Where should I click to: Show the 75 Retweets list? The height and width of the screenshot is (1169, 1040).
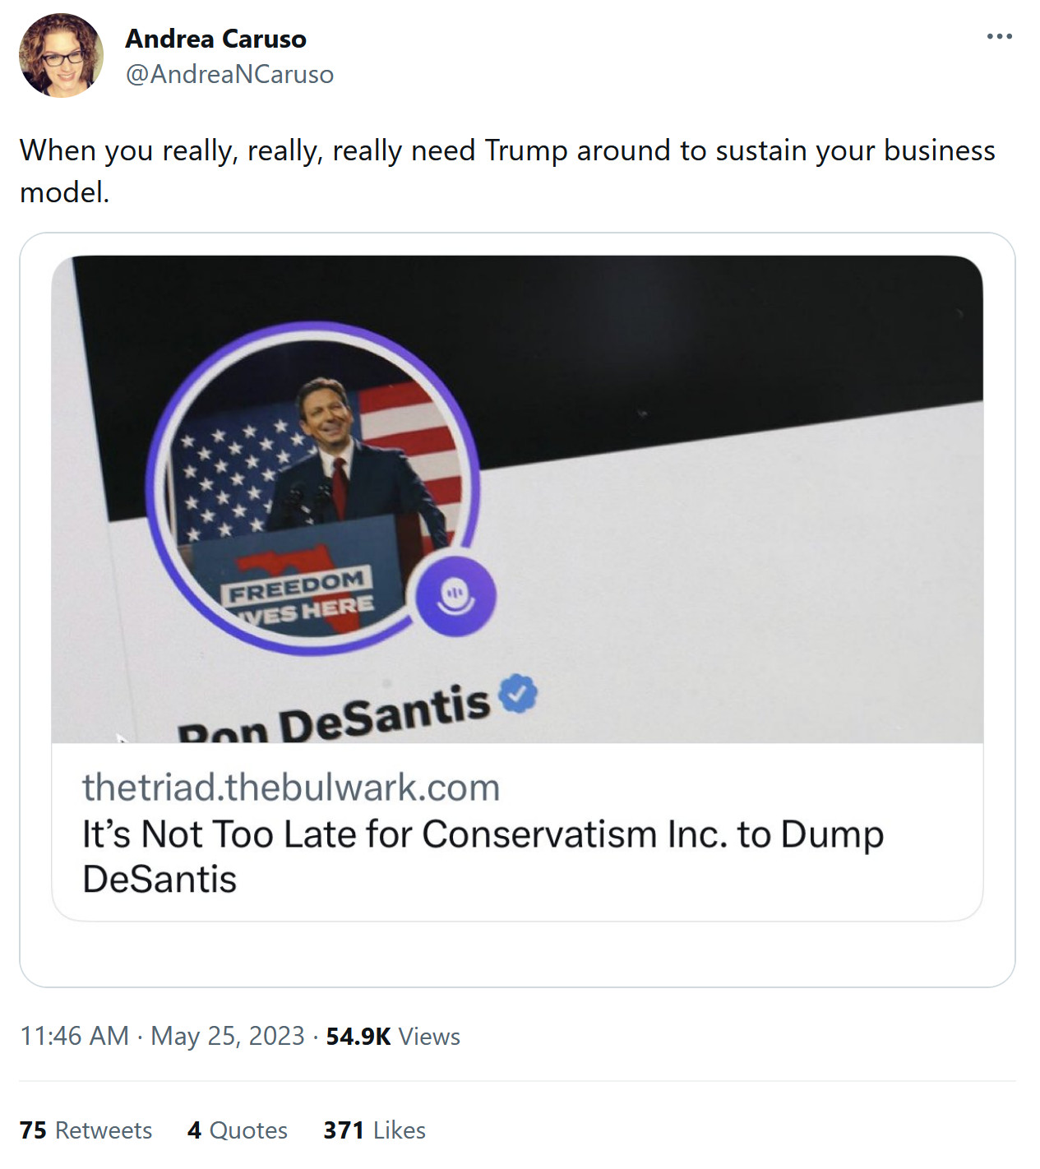pos(86,1130)
